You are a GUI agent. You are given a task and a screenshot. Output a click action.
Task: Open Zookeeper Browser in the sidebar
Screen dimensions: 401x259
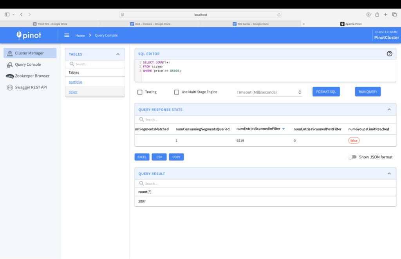(32, 76)
